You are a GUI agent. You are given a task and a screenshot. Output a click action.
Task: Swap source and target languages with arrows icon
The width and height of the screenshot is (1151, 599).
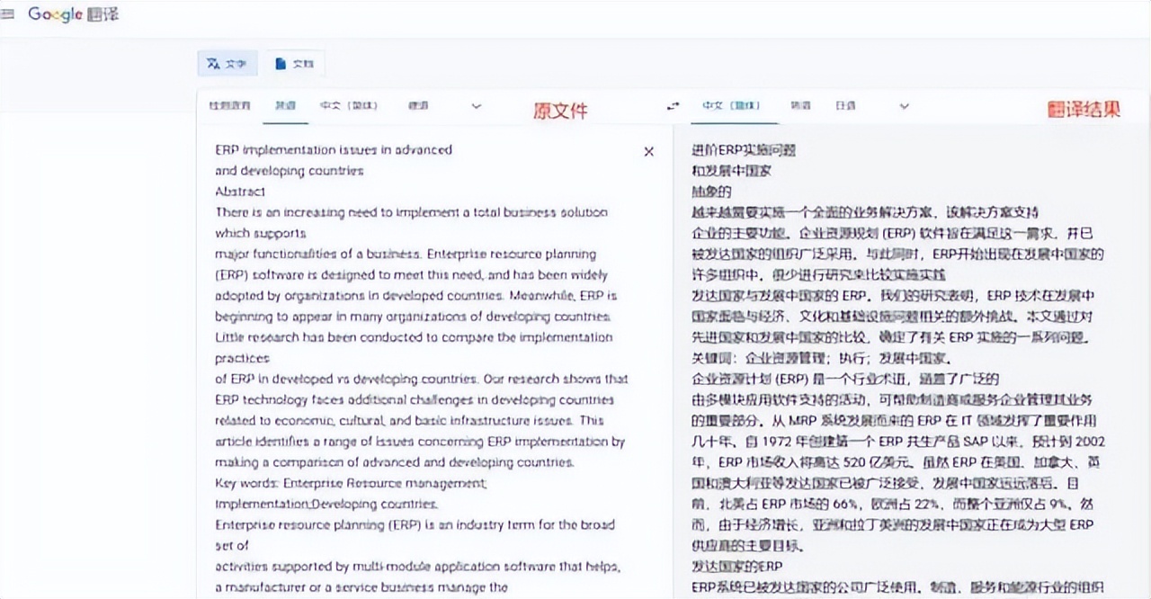[672, 105]
